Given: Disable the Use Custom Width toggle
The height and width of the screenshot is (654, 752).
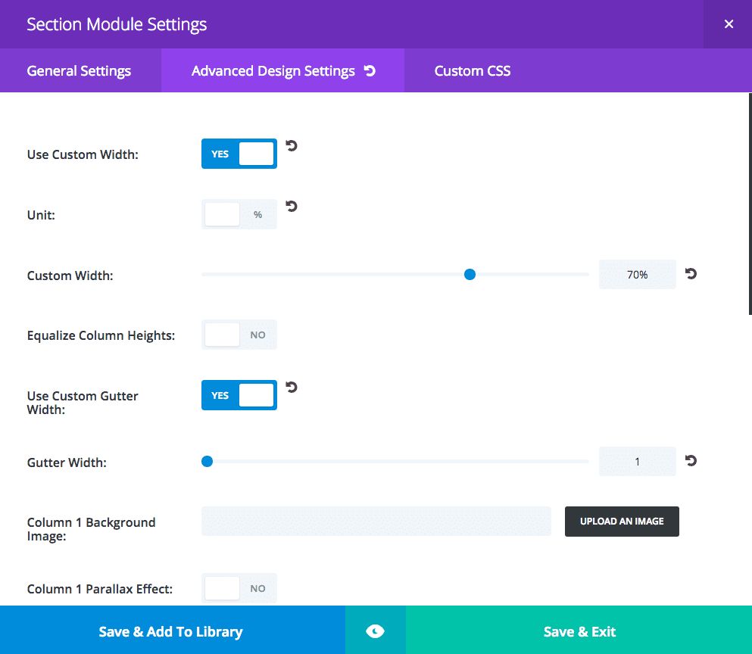Looking at the screenshot, I should (239, 154).
